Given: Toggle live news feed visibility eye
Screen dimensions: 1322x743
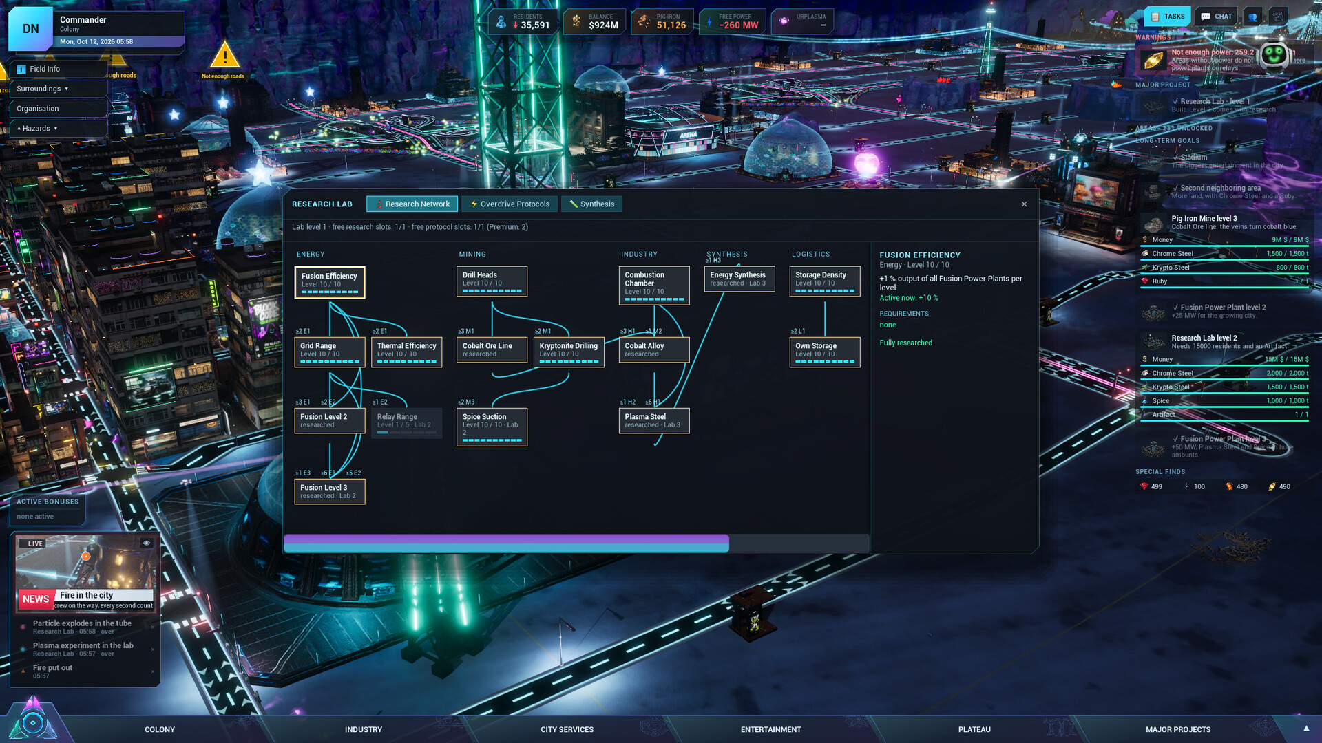Looking at the screenshot, I should click(x=147, y=543).
